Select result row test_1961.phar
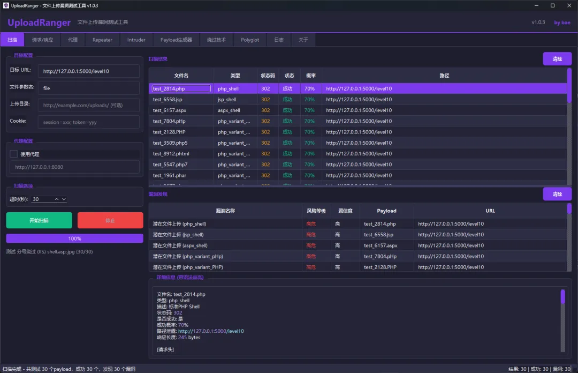Image resolution: width=578 pixels, height=373 pixels. coord(358,175)
